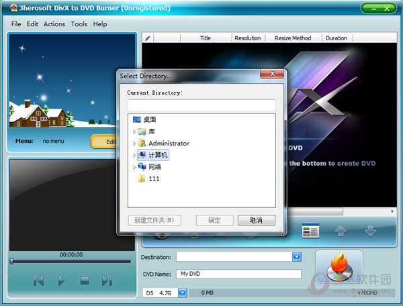Close the Select Directory dialog
Screen dimensions: 403x306
click(272, 74)
